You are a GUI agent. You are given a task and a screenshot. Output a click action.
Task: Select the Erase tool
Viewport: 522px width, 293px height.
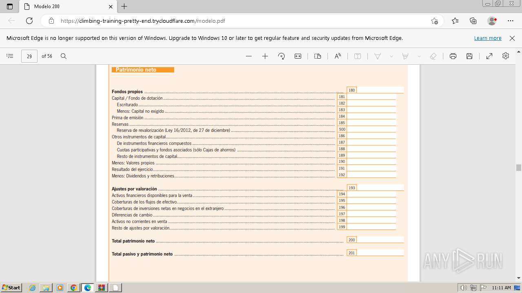[433, 56]
